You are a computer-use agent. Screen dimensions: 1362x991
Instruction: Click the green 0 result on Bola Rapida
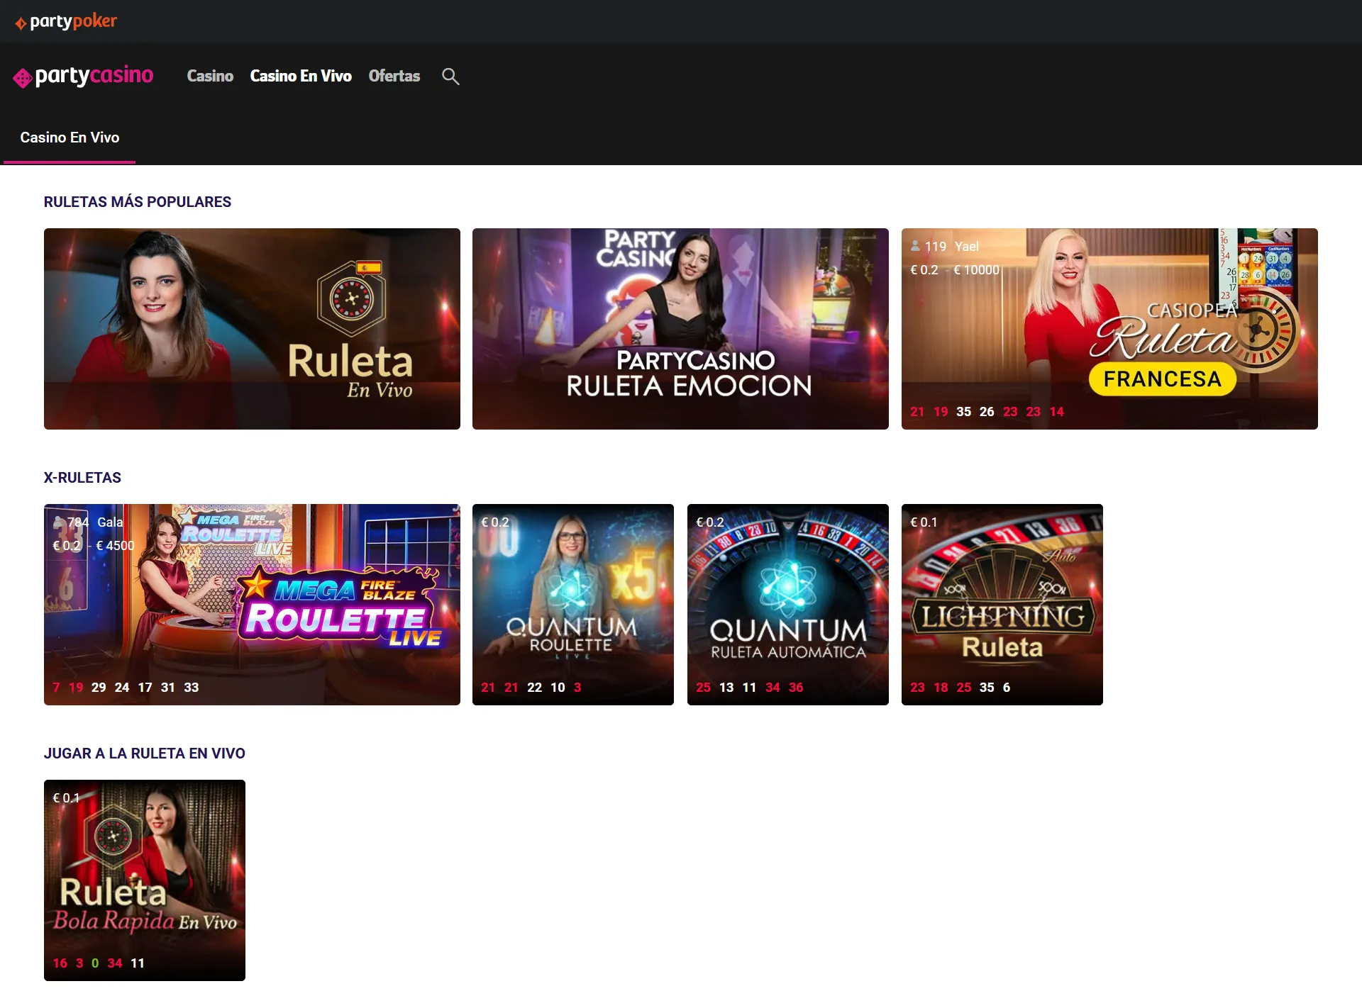tap(95, 963)
